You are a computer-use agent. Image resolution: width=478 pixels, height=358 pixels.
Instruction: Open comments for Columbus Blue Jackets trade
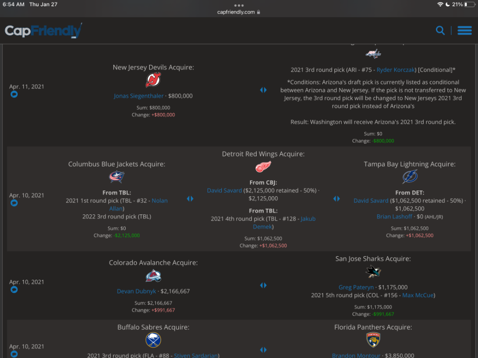click(x=14, y=203)
